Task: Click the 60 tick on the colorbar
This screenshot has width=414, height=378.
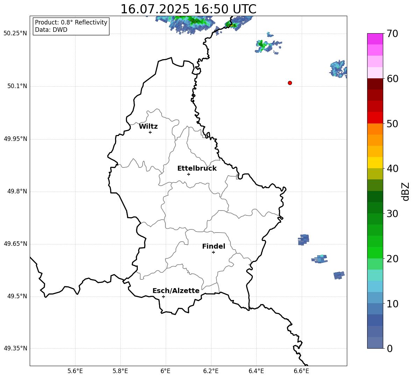Action: click(x=392, y=79)
